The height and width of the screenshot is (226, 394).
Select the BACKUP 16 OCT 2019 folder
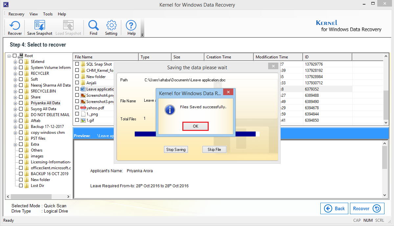click(50, 174)
